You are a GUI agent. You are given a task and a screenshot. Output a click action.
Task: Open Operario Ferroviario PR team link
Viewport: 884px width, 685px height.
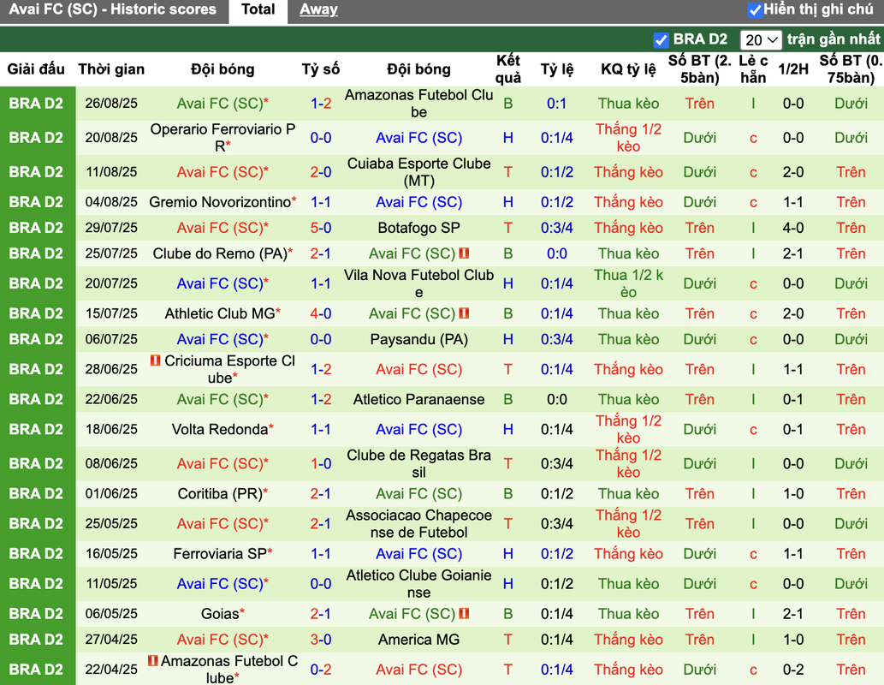click(x=222, y=138)
